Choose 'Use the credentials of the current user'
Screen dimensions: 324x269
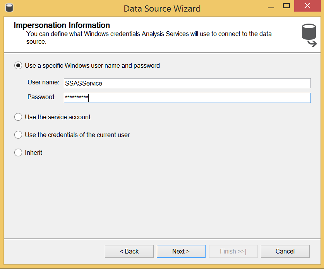[18, 135]
